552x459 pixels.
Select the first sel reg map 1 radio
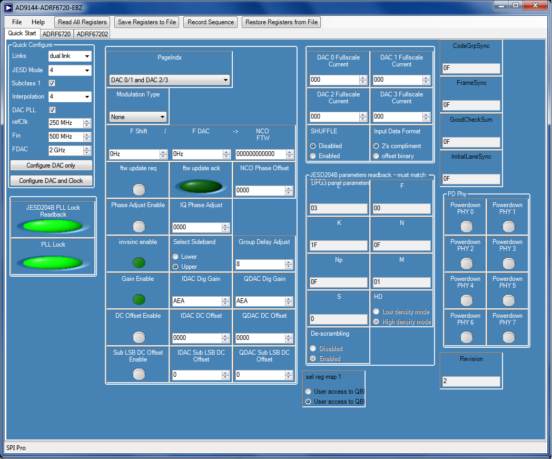tap(308, 392)
